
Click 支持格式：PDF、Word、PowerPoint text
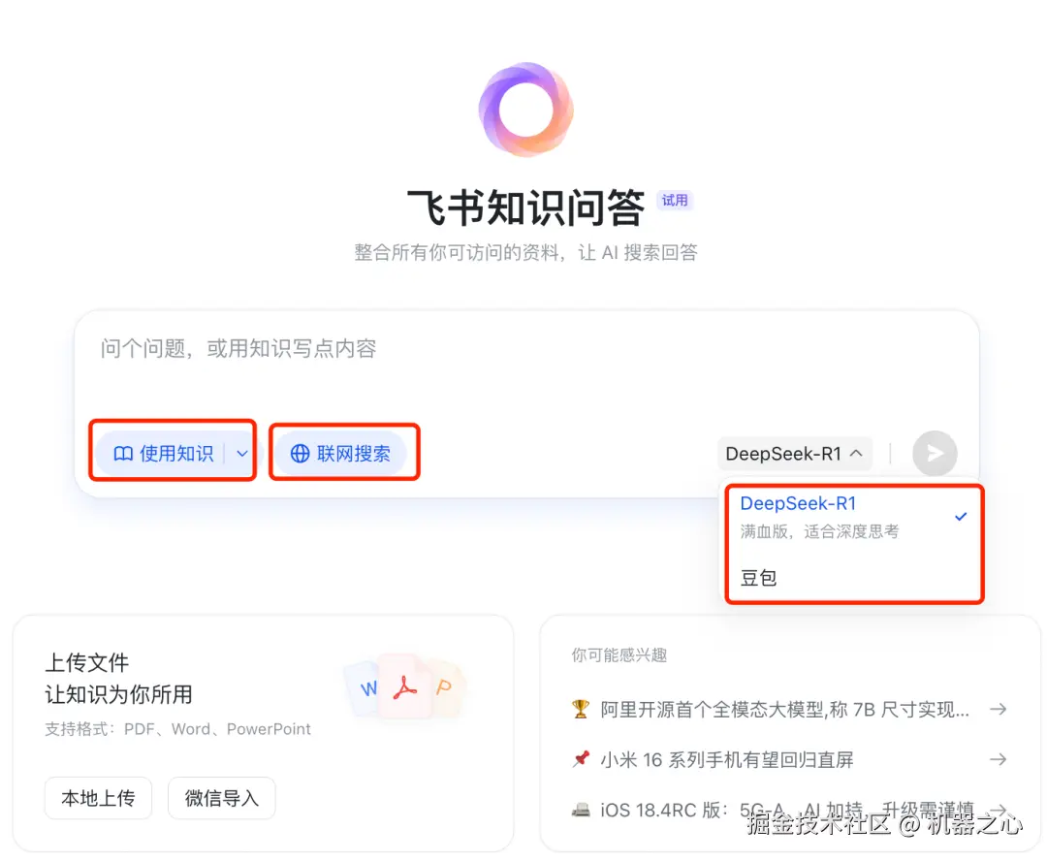tap(177, 729)
